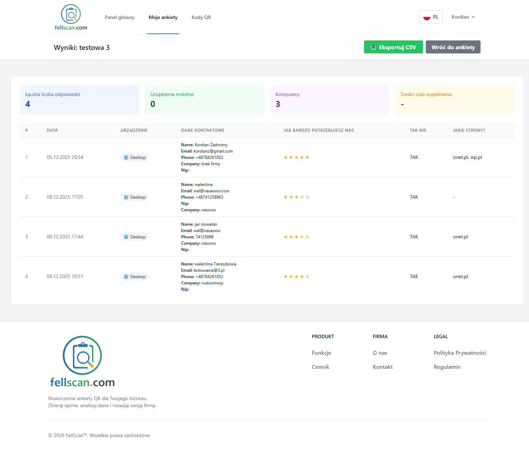This screenshot has width=529, height=450.
Task: Open the PL language selector
Action: click(431, 17)
